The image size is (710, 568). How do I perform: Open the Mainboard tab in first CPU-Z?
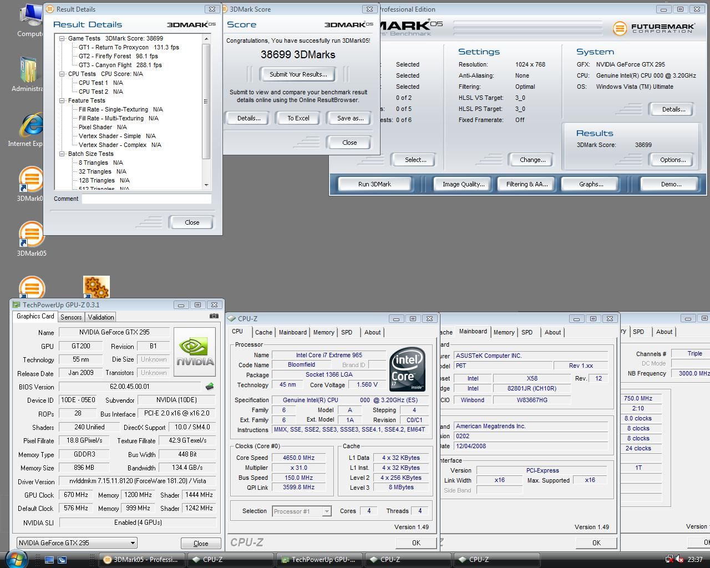[292, 332]
